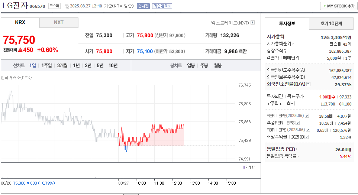
Task: Click the 코스피 market badge
Action: point(54,6)
